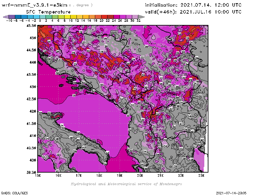The image size is (253, 195).
Task: Click the valid(+46h) 2021.JUL.16 10:00 UTC line
Action: pyautogui.click(x=193, y=12)
